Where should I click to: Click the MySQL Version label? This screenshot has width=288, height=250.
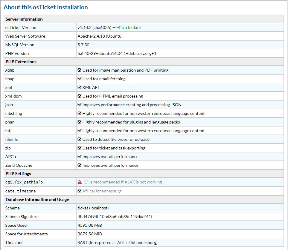point(20,45)
